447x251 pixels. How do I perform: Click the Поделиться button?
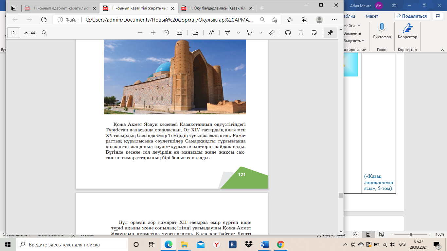coord(412,16)
